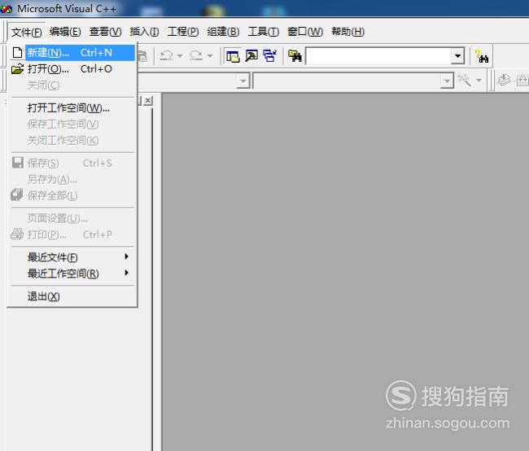Image resolution: width=529 pixels, height=451 pixels.
Task: Toggle the Workspace window icon
Action: (233, 56)
